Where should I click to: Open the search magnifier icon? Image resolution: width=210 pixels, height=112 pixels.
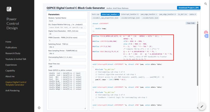tap(206, 4)
